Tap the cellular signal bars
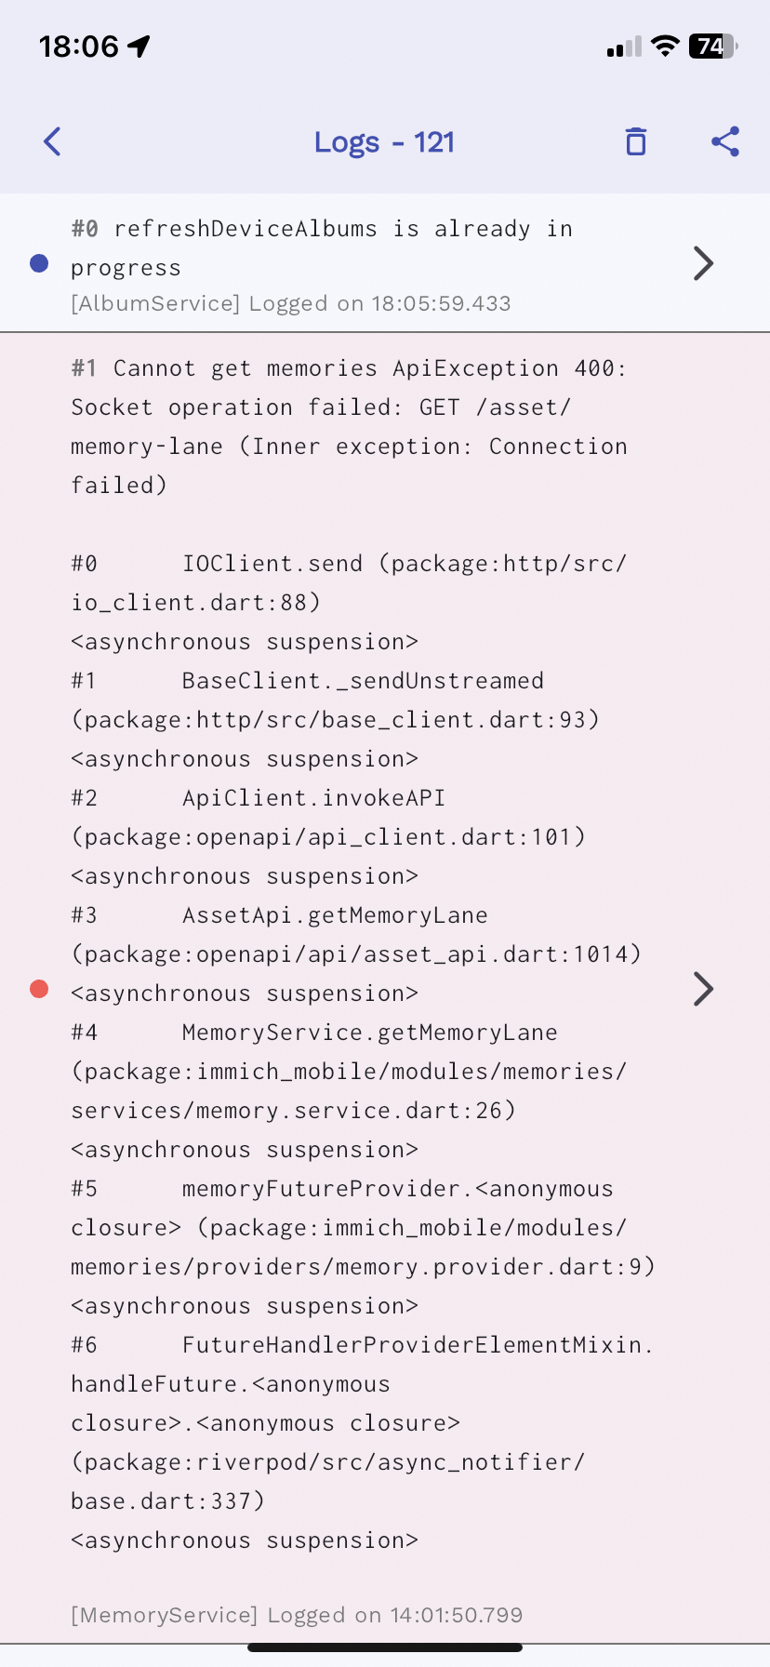770x1667 pixels. tap(624, 47)
